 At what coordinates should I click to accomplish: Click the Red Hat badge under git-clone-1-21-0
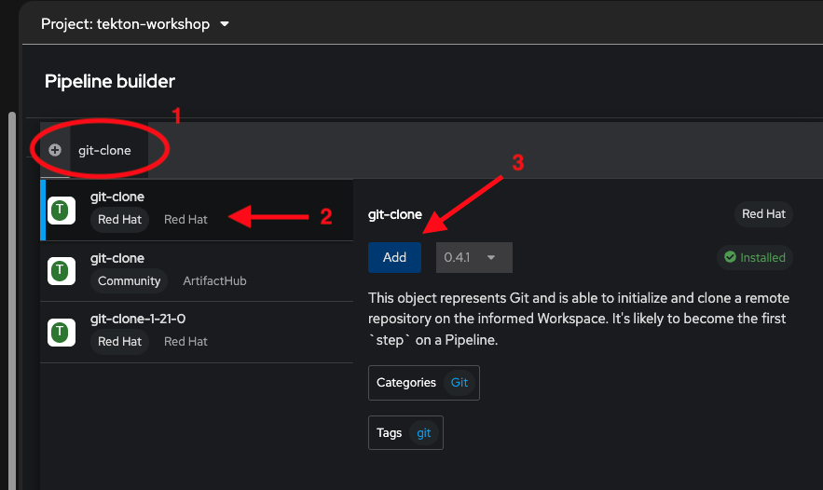pos(120,342)
